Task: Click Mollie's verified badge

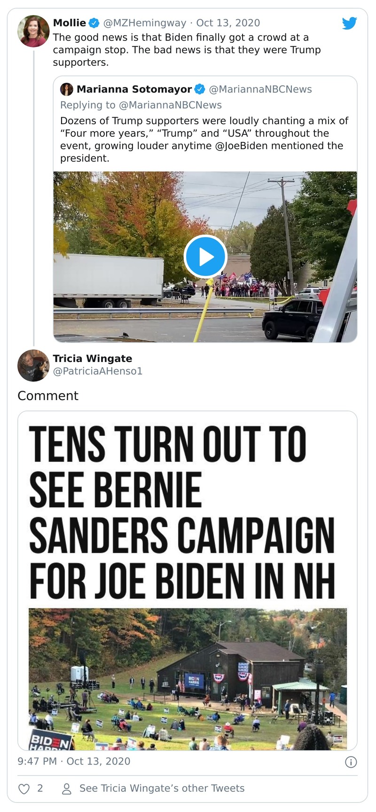Action: (x=94, y=23)
